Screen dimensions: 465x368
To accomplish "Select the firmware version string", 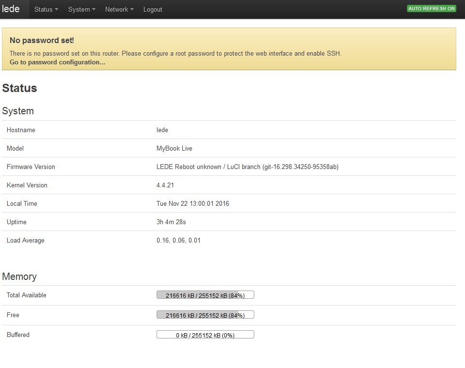I will click(x=247, y=167).
